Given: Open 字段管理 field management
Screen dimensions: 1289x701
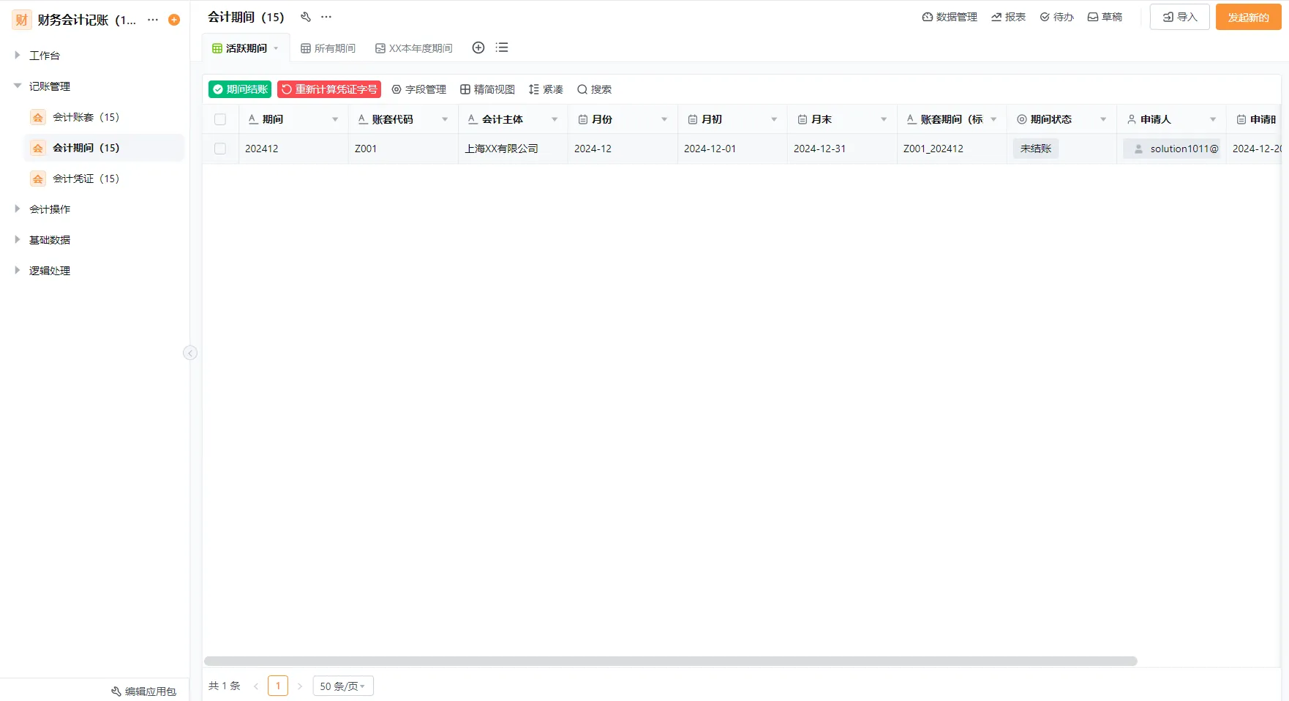Looking at the screenshot, I should [419, 89].
